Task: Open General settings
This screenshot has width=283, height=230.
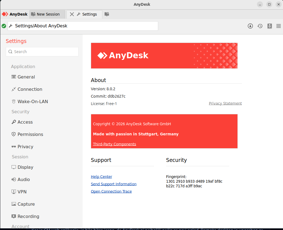Action: pyautogui.click(x=26, y=77)
